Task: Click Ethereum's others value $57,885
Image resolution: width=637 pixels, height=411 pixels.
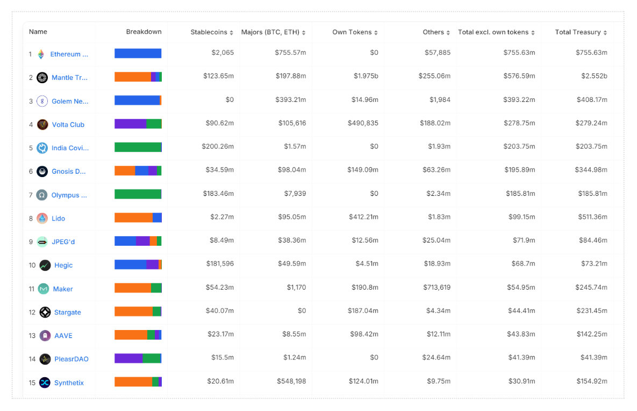Action: point(438,52)
